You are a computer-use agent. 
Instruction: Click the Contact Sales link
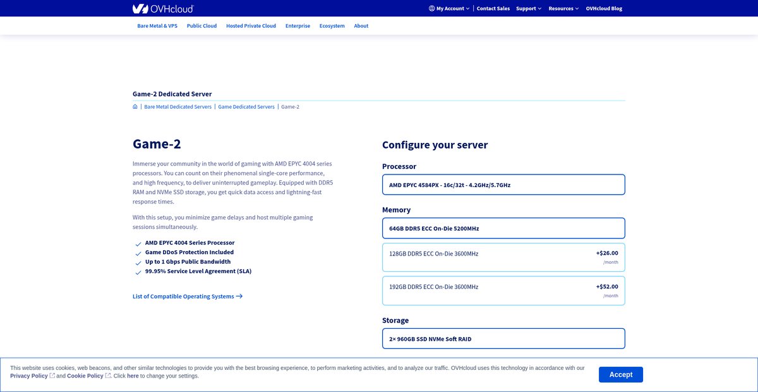point(493,8)
